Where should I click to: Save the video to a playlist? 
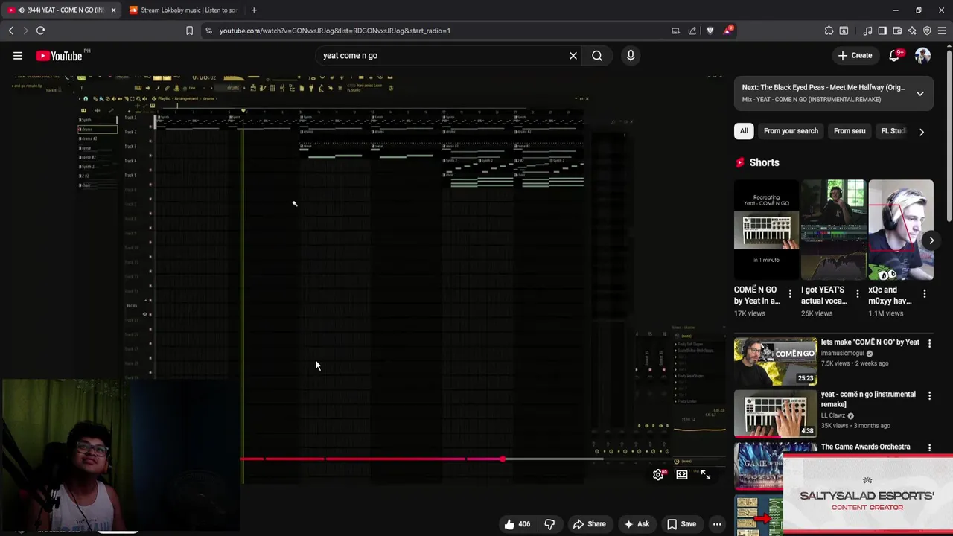click(x=681, y=524)
